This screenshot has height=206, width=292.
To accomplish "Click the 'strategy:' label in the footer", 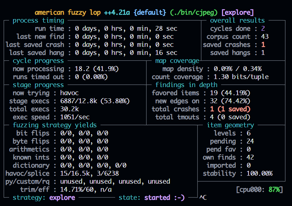I will point(29,198).
